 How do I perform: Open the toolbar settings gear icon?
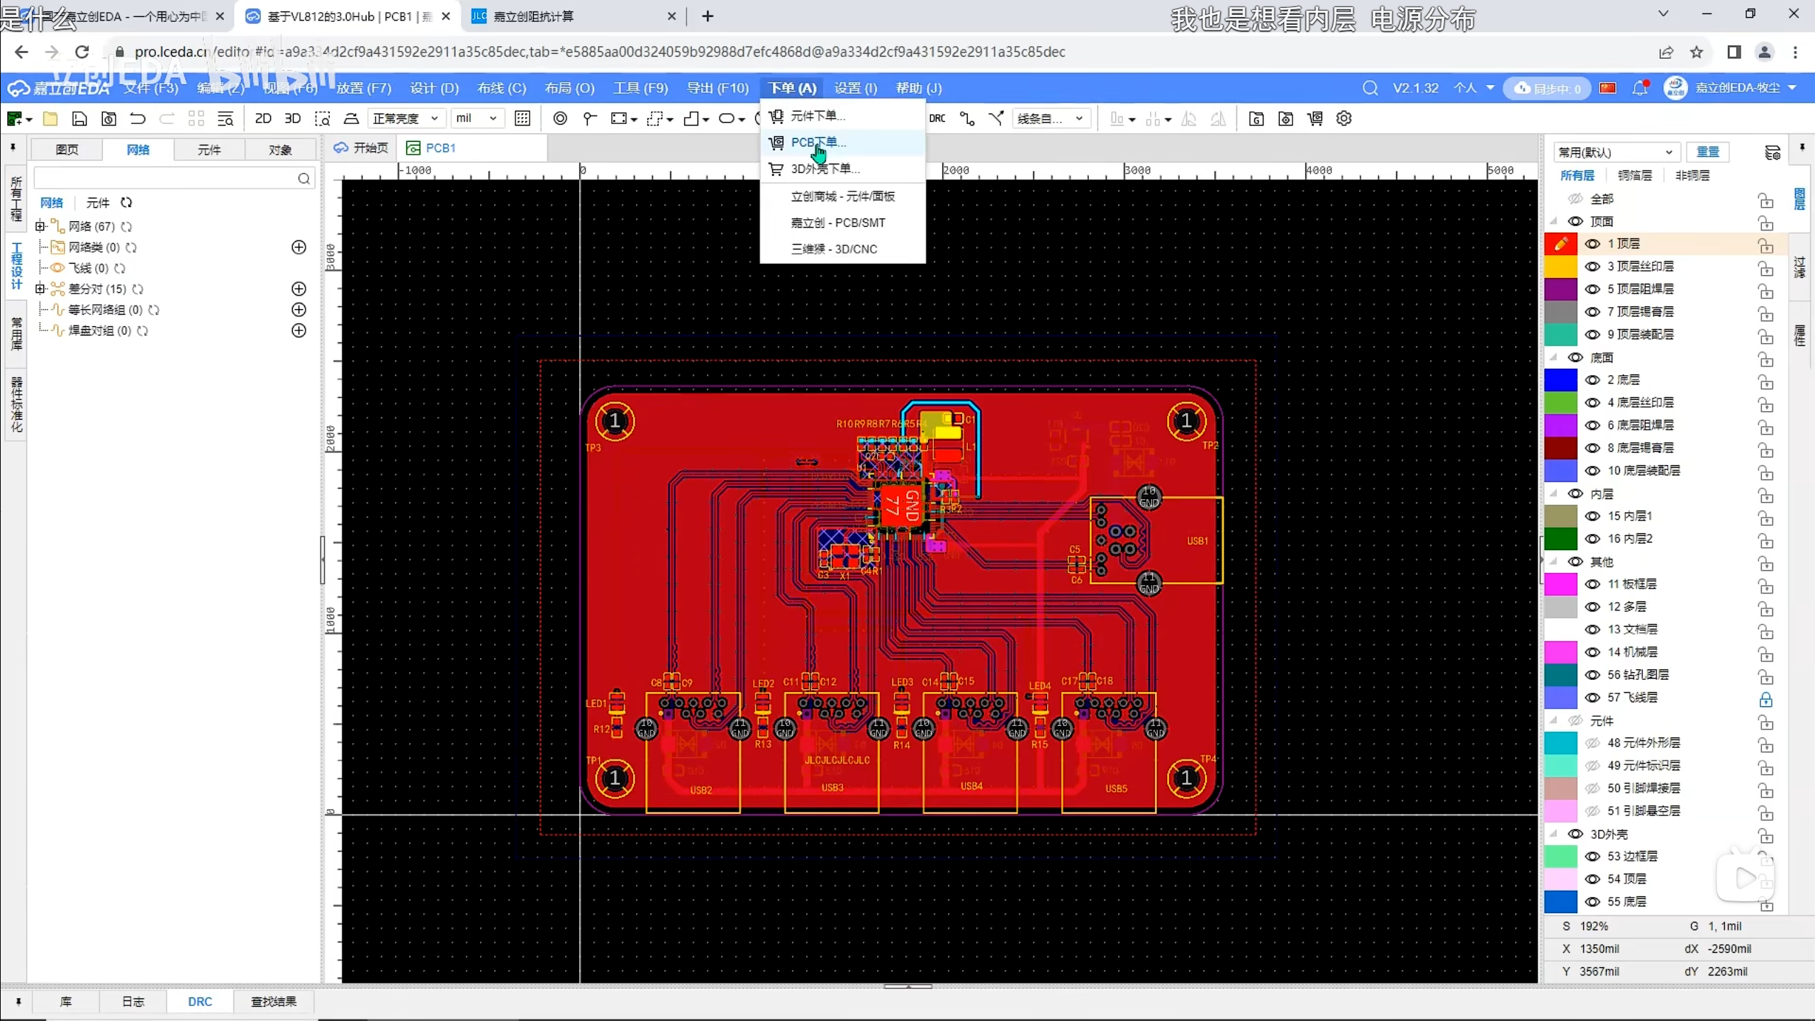tap(1344, 118)
